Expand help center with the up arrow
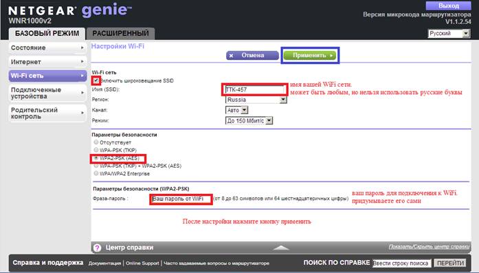 (281, 248)
